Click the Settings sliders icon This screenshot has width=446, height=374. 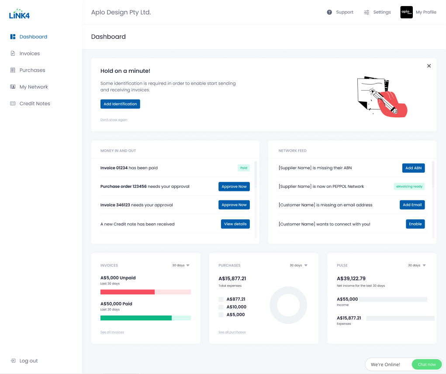366,12
